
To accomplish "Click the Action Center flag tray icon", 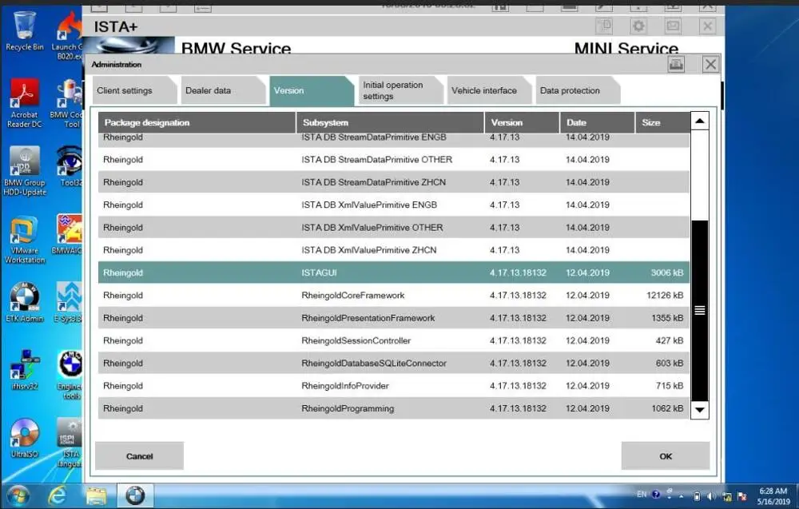I will click(742, 495).
